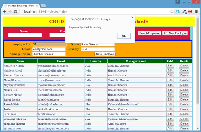Delete the Saurabh Mehrotra row

pos(184,119)
